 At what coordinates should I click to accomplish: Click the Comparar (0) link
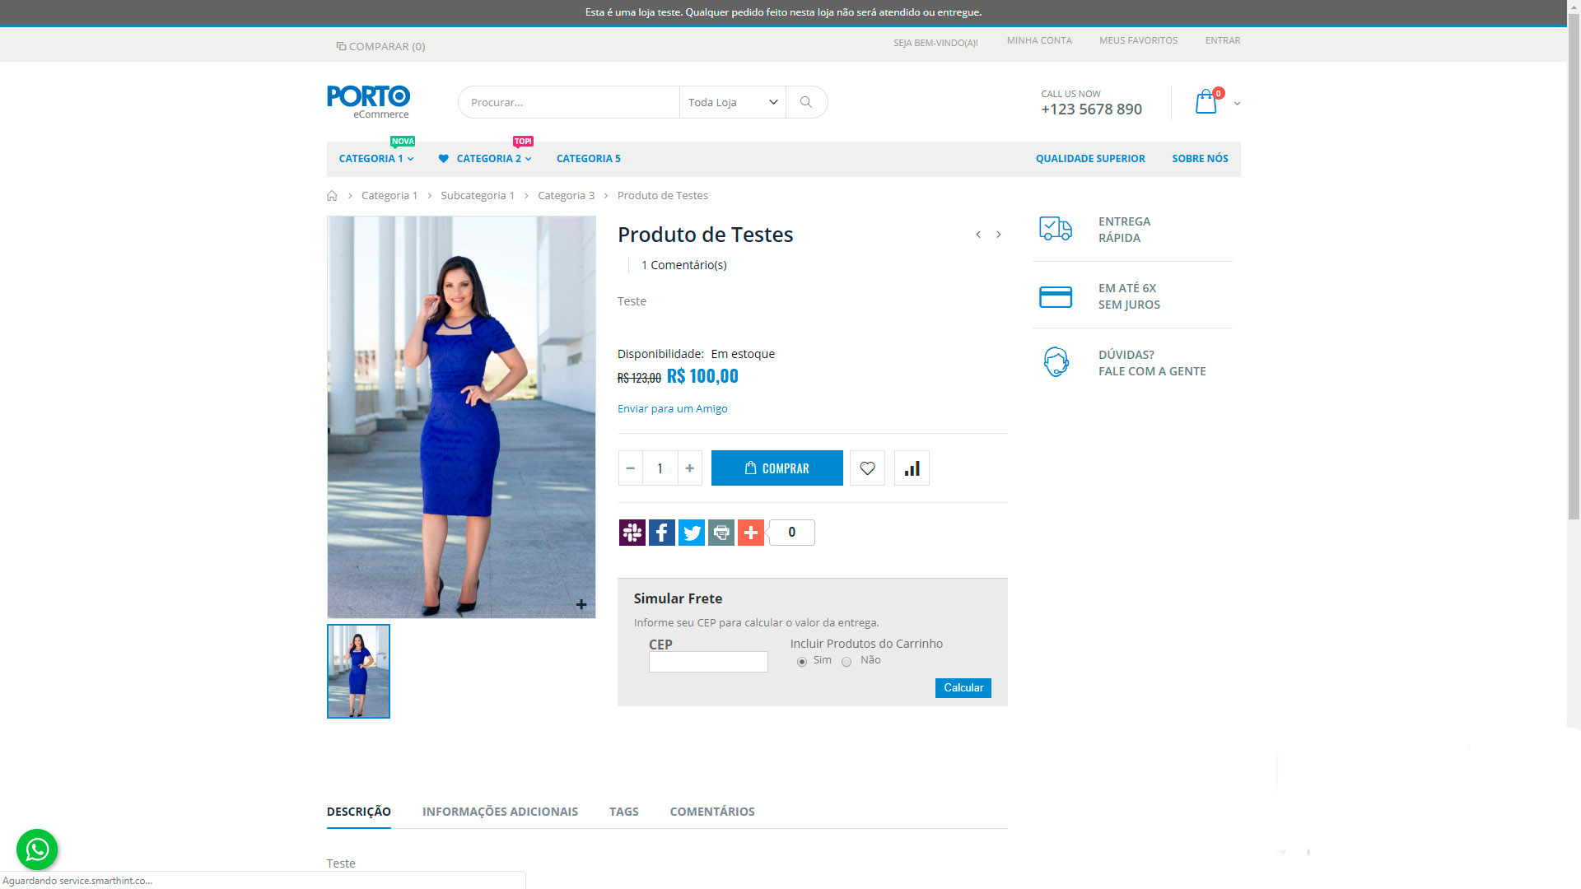coord(380,46)
